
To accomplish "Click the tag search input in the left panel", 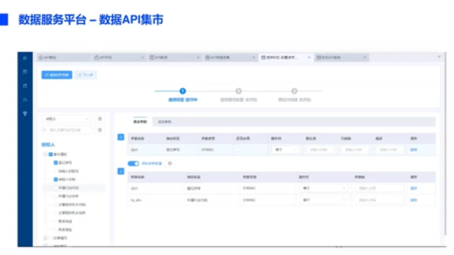I will [66, 130].
